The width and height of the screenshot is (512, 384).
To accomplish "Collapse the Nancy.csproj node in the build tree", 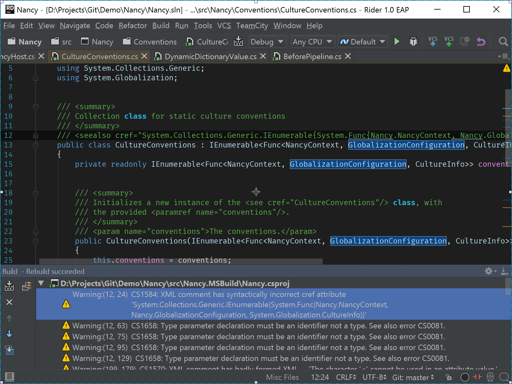I will (41, 283).
